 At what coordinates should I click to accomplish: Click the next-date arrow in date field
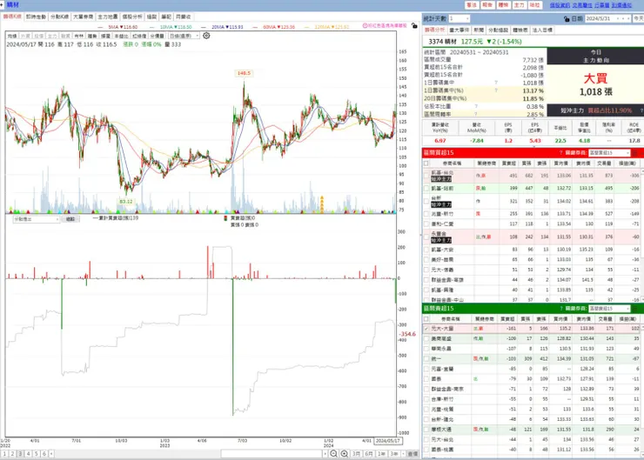pos(628,19)
